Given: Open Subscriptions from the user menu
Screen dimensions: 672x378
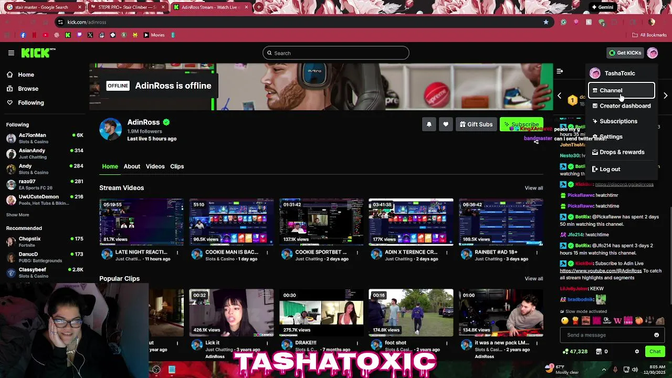Looking at the screenshot, I should coord(622,121).
